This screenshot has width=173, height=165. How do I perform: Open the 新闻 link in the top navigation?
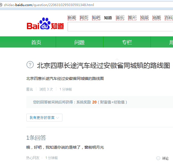(72, 18)
